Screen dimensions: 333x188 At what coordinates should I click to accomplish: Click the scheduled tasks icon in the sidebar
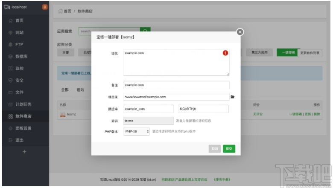[11, 104]
